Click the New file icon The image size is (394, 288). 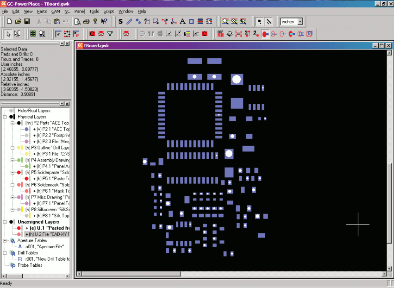pos(9,21)
